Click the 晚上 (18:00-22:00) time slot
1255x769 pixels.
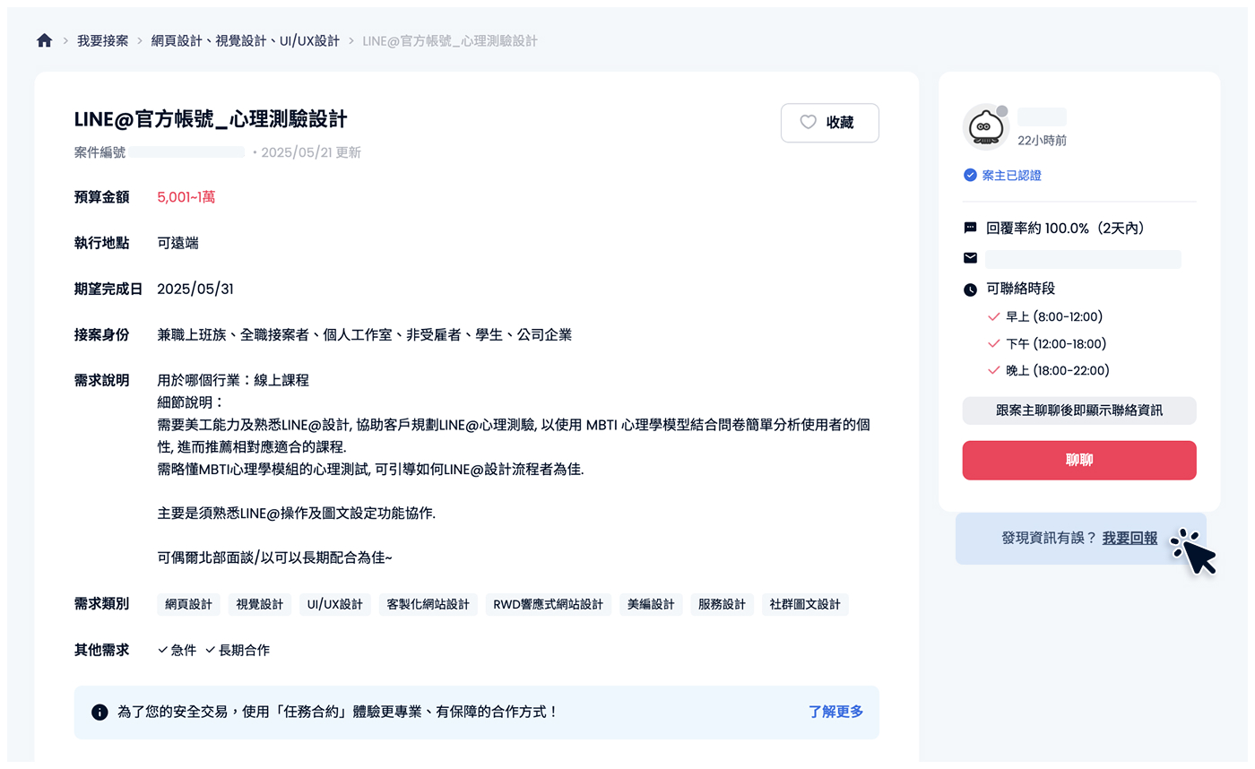(x=1058, y=370)
